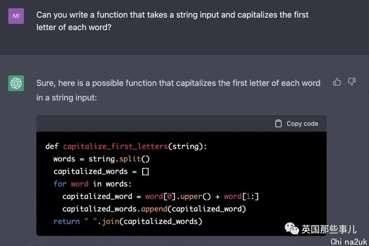Give the response a thumbs down
The height and width of the screenshot is (246, 369).
pos(352,82)
